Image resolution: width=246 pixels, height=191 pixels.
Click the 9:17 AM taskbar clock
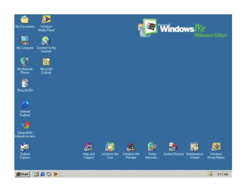(223, 174)
